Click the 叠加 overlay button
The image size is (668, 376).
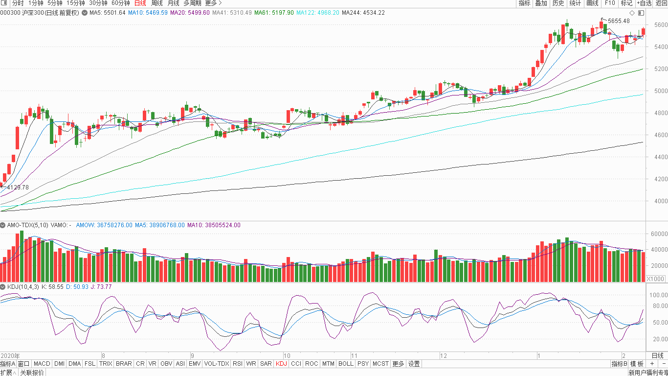(541, 3)
